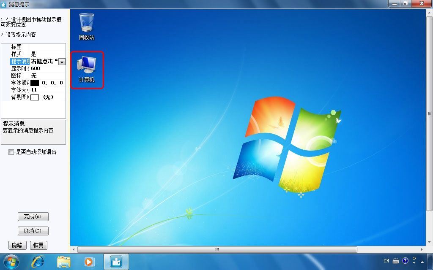Image resolution: width=433 pixels, height=270 pixels.
Task: Show hidden tray icons arrow
Action: 422,262
